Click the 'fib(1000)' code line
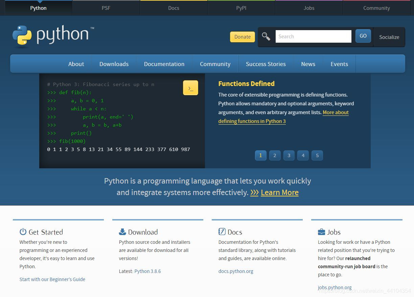 click(x=67, y=141)
